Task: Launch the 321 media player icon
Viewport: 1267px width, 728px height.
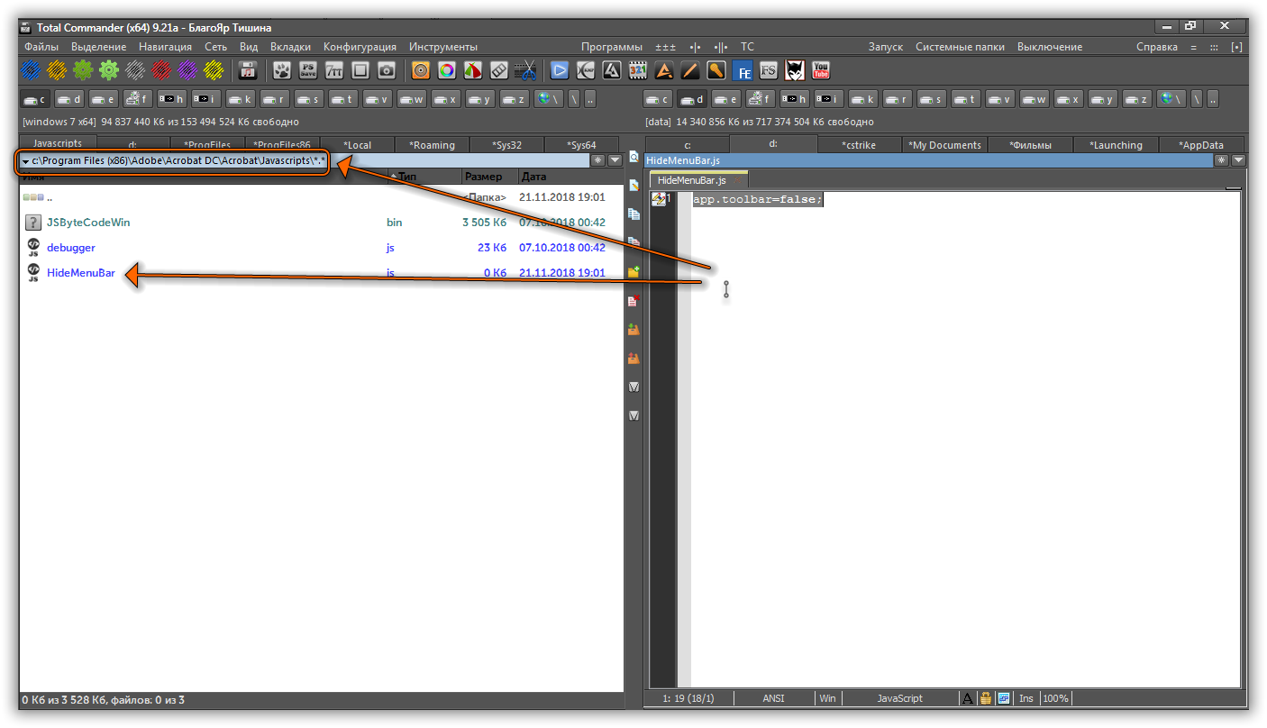Action: tap(638, 69)
